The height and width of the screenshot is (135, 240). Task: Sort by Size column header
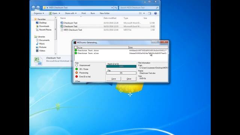[145, 18]
